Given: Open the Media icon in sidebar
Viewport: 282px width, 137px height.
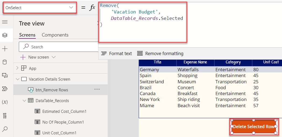Looking at the screenshot, I should coord(5,75).
